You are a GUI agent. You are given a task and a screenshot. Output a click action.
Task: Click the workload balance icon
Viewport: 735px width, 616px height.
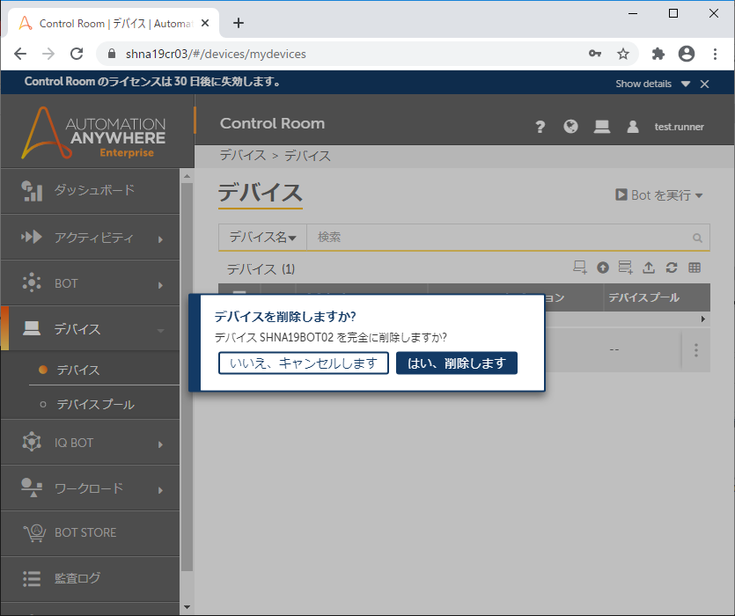coord(32,488)
